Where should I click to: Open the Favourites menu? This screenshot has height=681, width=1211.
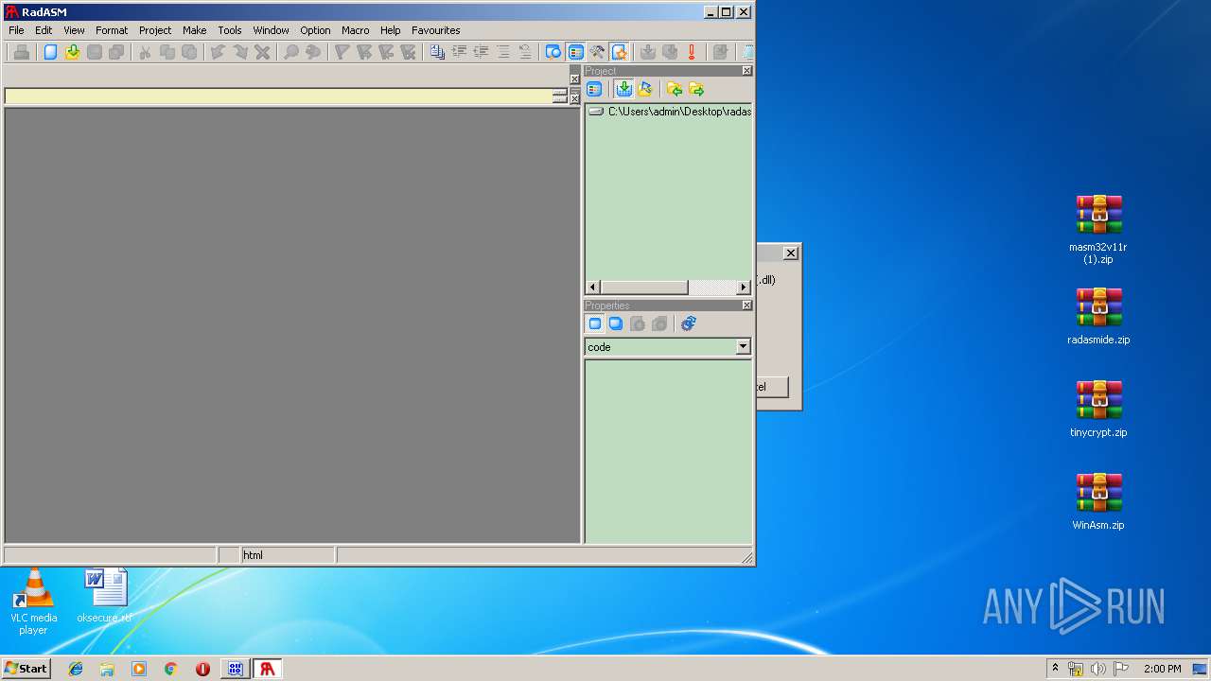436,30
